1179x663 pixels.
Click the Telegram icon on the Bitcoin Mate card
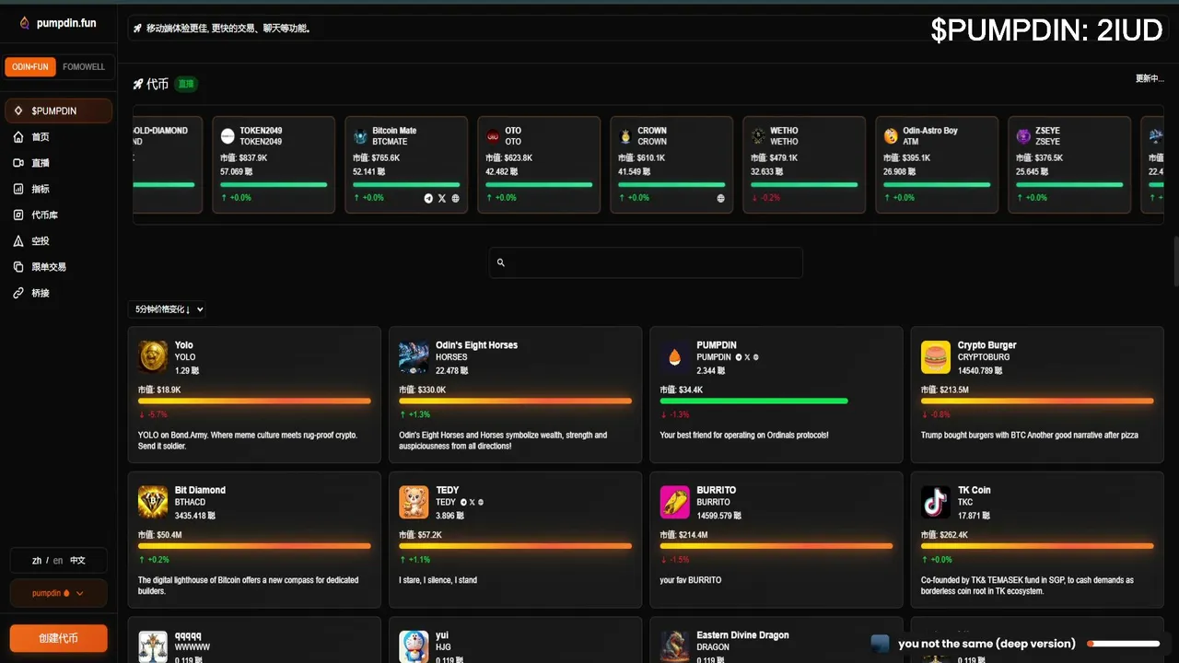click(x=428, y=198)
